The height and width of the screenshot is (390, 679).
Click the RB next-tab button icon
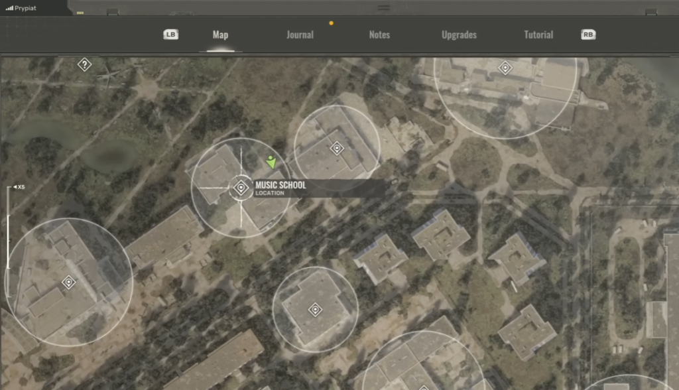tap(588, 34)
